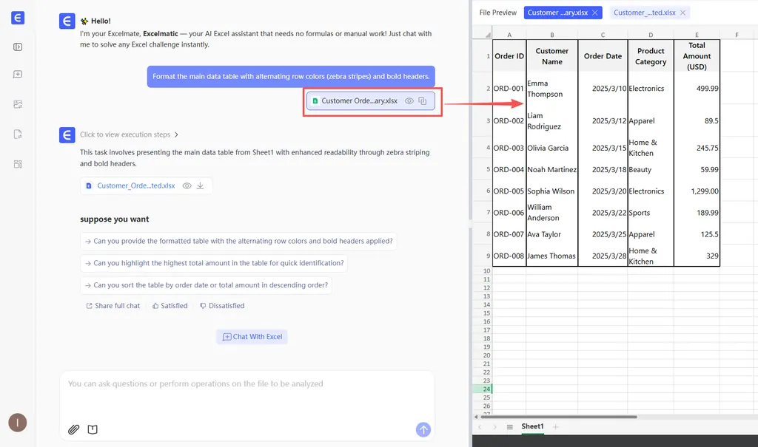Toggle the sidebar panel icon
The image size is (758, 447).
click(x=18, y=47)
